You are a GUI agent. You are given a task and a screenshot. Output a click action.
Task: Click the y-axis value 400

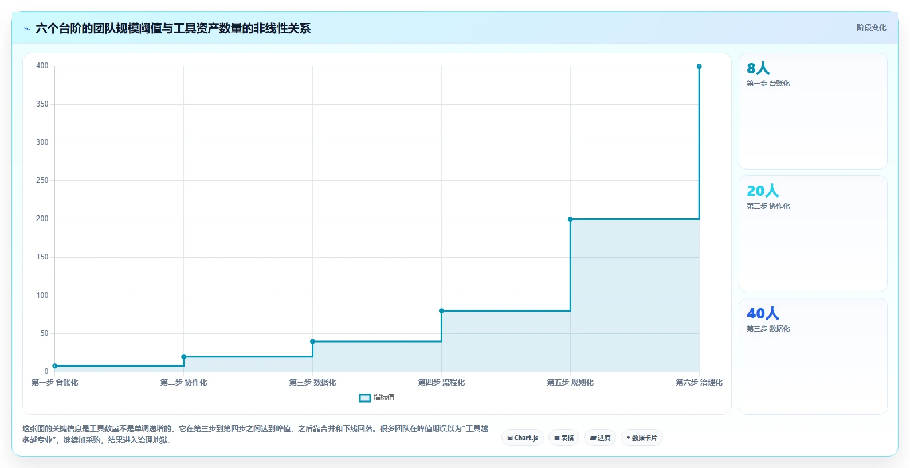42,66
